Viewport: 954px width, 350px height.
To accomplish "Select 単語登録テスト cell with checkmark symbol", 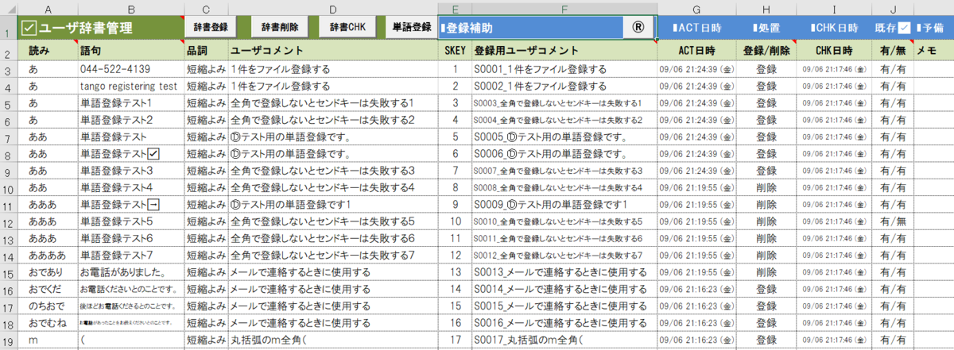I will pos(130,155).
